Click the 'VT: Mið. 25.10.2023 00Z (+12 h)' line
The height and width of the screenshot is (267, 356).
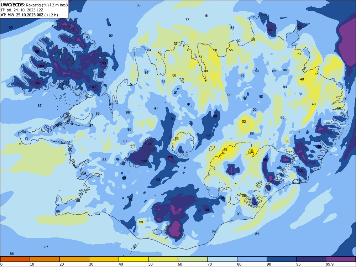tap(29, 15)
